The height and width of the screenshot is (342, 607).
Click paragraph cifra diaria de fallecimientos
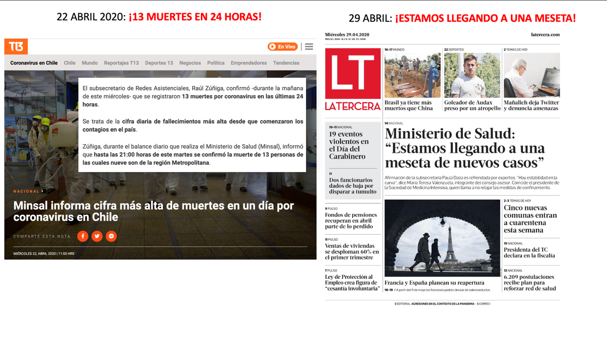[193, 125]
